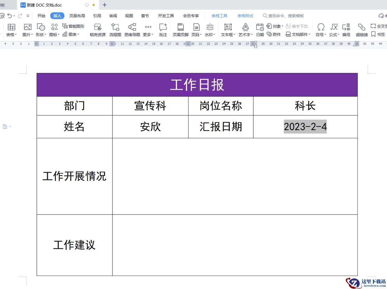This screenshot has width=387, height=289.
Task: Open the 章节 tab
Action: 145,16
